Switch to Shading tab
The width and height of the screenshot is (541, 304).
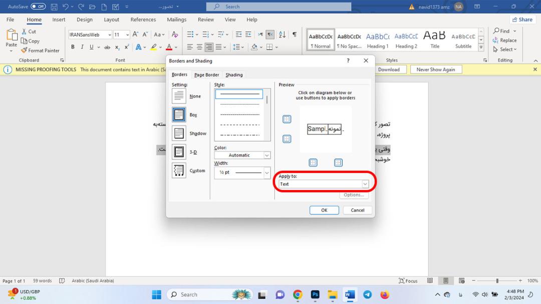coord(234,74)
